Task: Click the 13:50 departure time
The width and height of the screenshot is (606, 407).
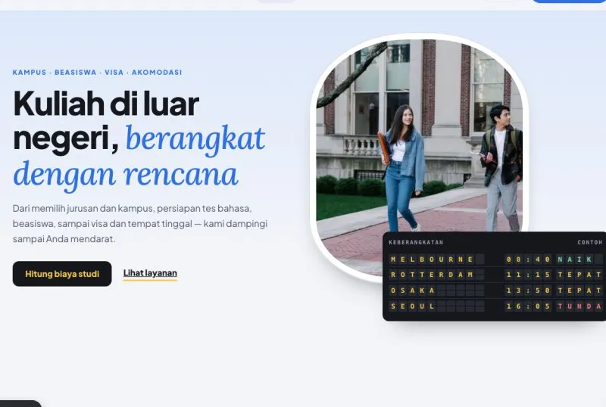Action: tap(528, 290)
